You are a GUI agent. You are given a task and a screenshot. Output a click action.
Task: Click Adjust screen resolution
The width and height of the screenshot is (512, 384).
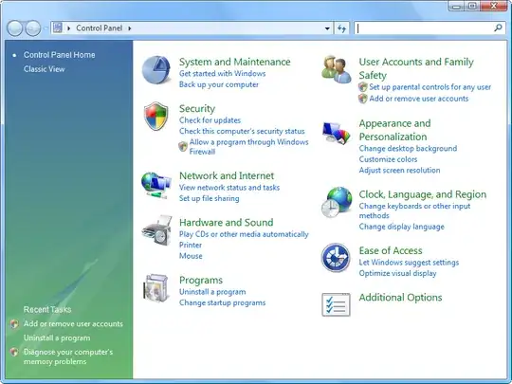click(x=399, y=170)
